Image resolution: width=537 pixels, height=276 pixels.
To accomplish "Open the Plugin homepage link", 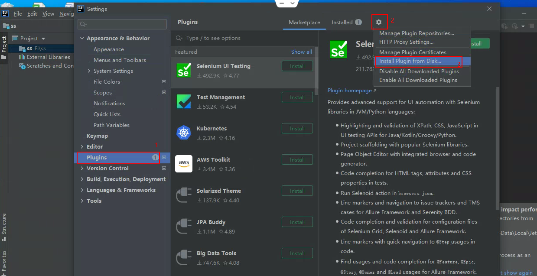I will (x=350, y=91).
